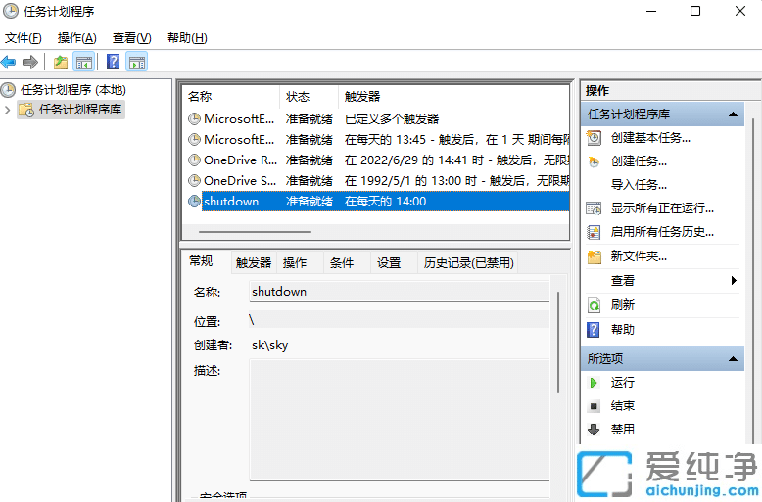Click the Task Scheduler title bar app icon
This screenshot has width=762, height=502.
[x=11, y=11]
